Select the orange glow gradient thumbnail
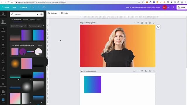 [x=15, y=64]
